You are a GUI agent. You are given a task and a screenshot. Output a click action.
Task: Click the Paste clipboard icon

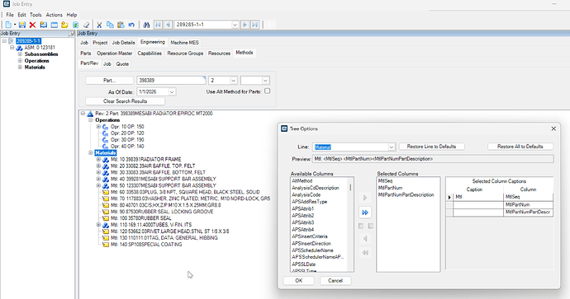121,25
